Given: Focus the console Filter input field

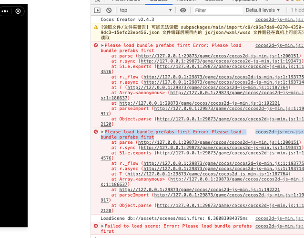Looking at the screenshot, I should 218,10.
